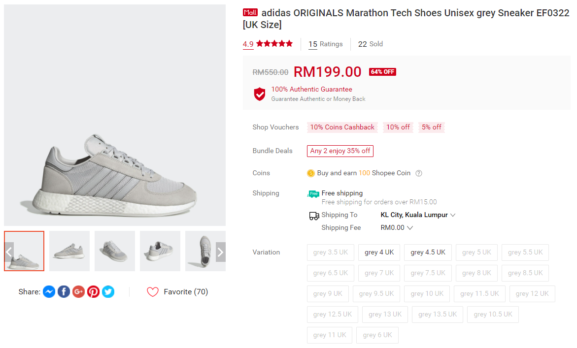View the second shoe side-view thumbnail
The image size is (577, 348).
(x=69, y=251)
